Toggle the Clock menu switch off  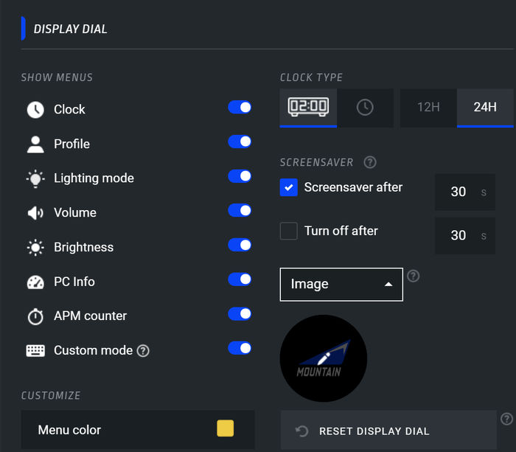click(240, 108)
